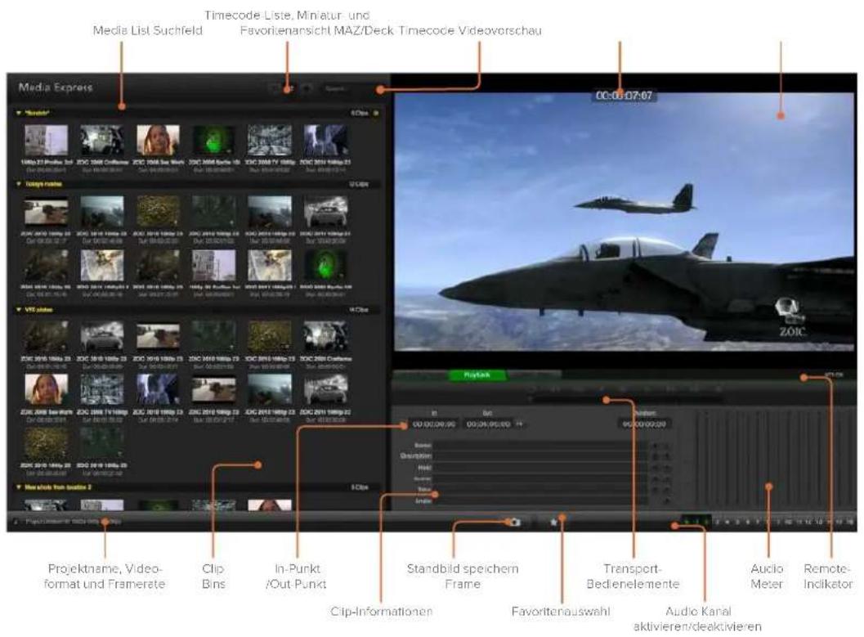The width and height of the screenshot is (864, 637).
Task: Toggle audio channel 5
Action: click(x=737, y=521)
